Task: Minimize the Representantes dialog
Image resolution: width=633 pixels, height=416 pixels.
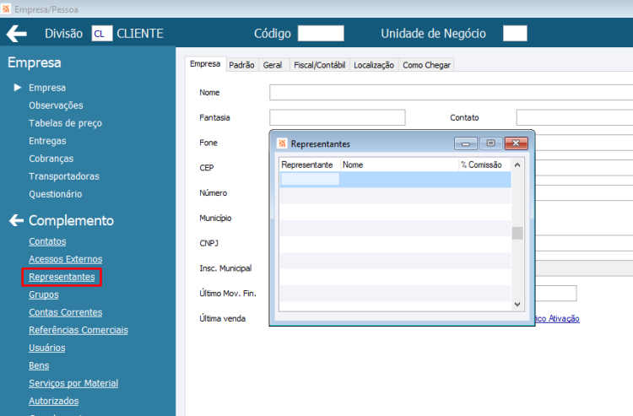Action: 466,143
